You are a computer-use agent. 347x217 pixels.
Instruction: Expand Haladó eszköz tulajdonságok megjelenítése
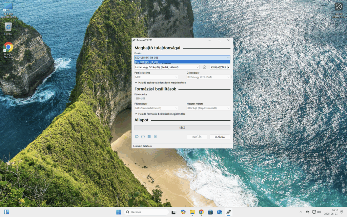[x=160, y=83]
